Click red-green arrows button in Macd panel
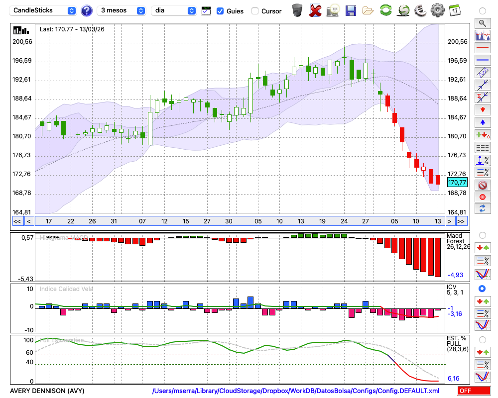 click(483, 248)
